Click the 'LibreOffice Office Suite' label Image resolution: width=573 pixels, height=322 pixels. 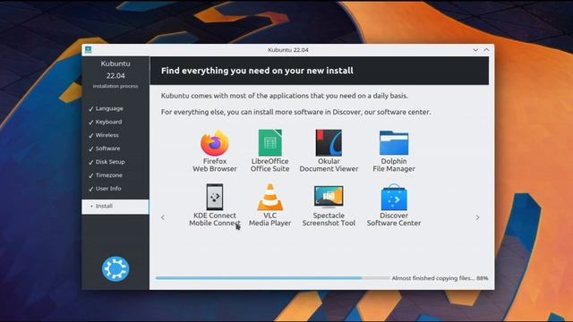[270, 165]
